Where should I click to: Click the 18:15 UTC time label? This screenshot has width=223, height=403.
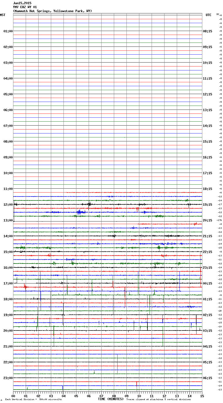tap(208, 189)
